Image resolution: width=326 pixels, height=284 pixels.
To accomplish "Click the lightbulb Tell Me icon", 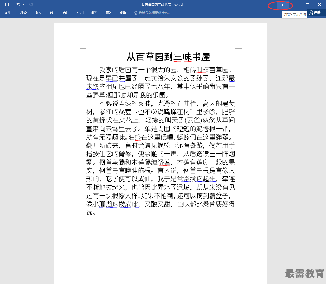I will (136, 13).
